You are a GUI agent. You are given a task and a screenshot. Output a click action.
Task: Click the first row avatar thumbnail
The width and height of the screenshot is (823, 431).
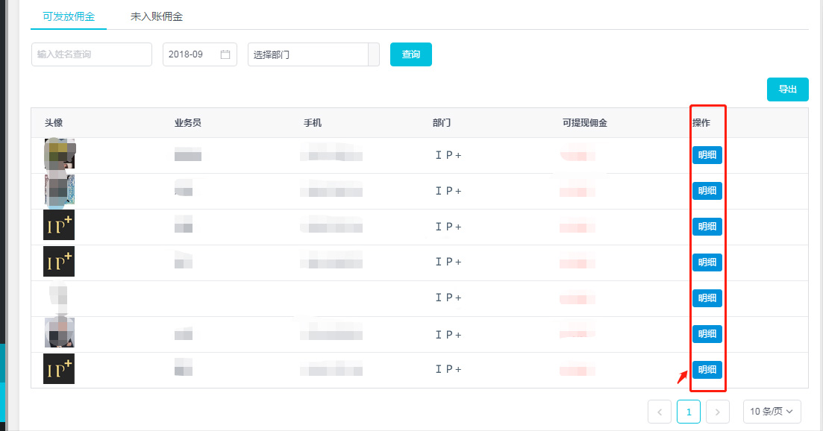(x=59, y=155)
